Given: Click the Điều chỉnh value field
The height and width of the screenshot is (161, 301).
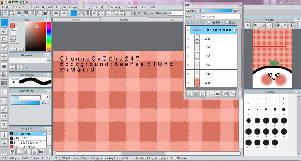Looking at the screenshot, I should point(176,13).
